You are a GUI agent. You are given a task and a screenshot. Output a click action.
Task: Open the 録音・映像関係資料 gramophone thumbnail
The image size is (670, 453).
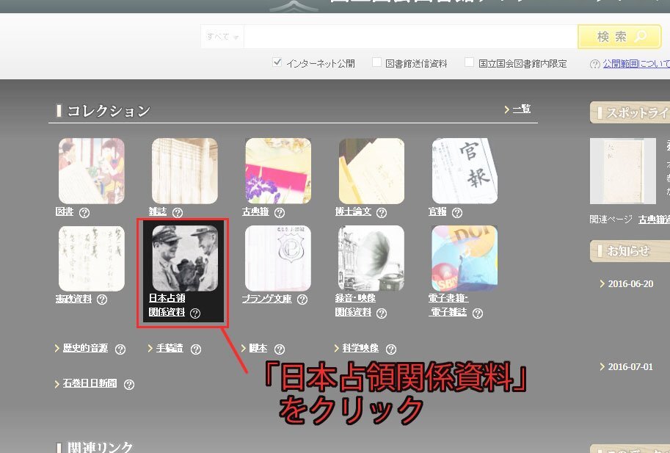(x=371, y=258)
